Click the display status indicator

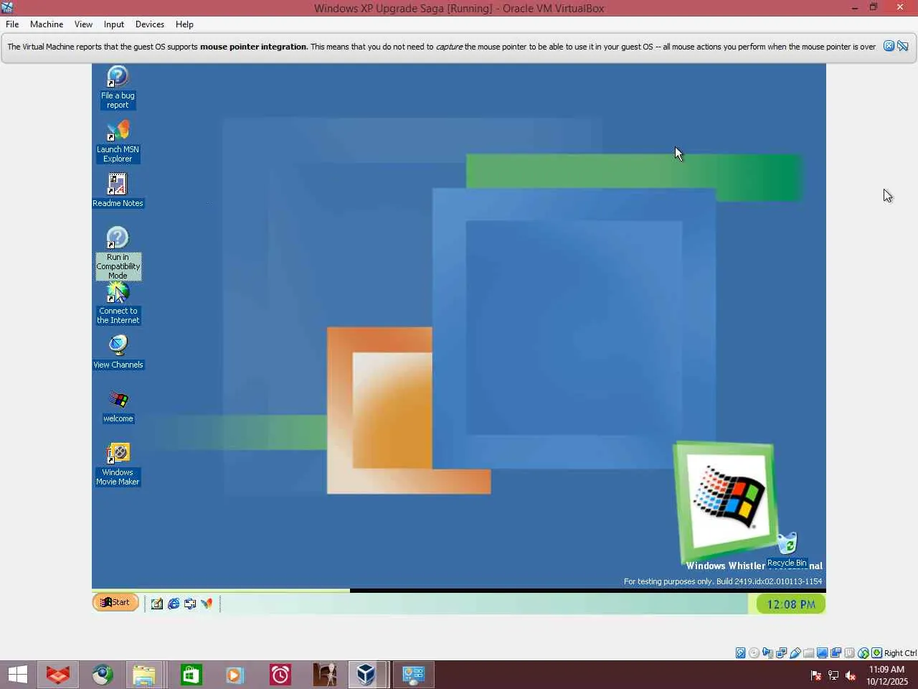click(822, 652)
